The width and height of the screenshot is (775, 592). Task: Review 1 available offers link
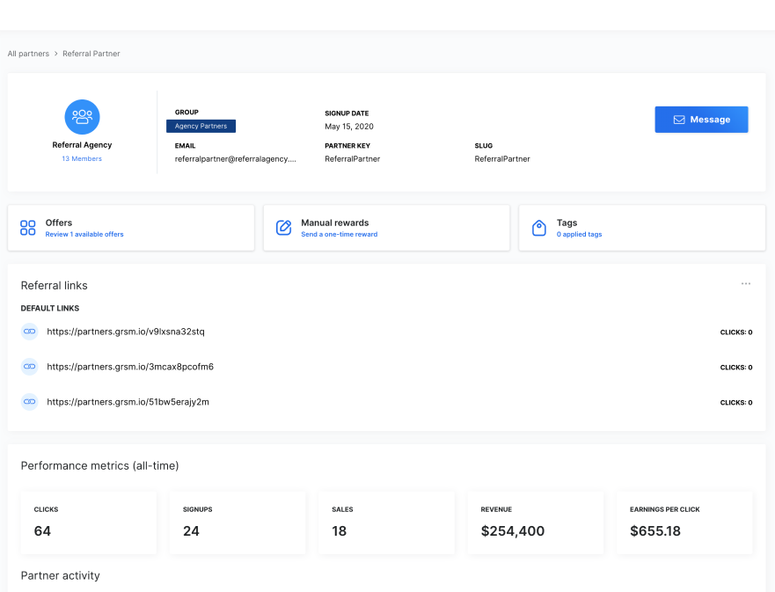tap(84, 234)
